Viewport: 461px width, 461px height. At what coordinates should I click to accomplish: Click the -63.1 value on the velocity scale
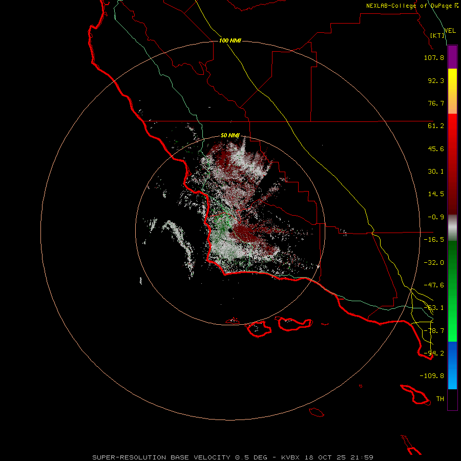(434, 308)
